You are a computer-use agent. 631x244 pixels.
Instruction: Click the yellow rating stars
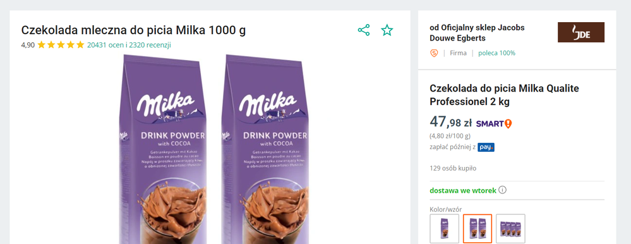point(61,45)
